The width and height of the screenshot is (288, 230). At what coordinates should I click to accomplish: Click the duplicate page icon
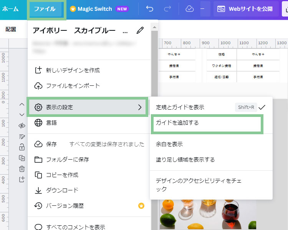coord(22,158)
